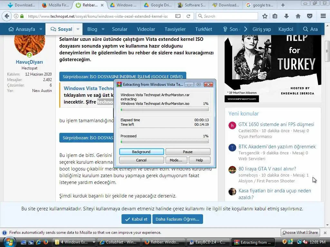Click the page vertical scrollbar thumb
Screen dimensions: 330x247
point(327,51)
